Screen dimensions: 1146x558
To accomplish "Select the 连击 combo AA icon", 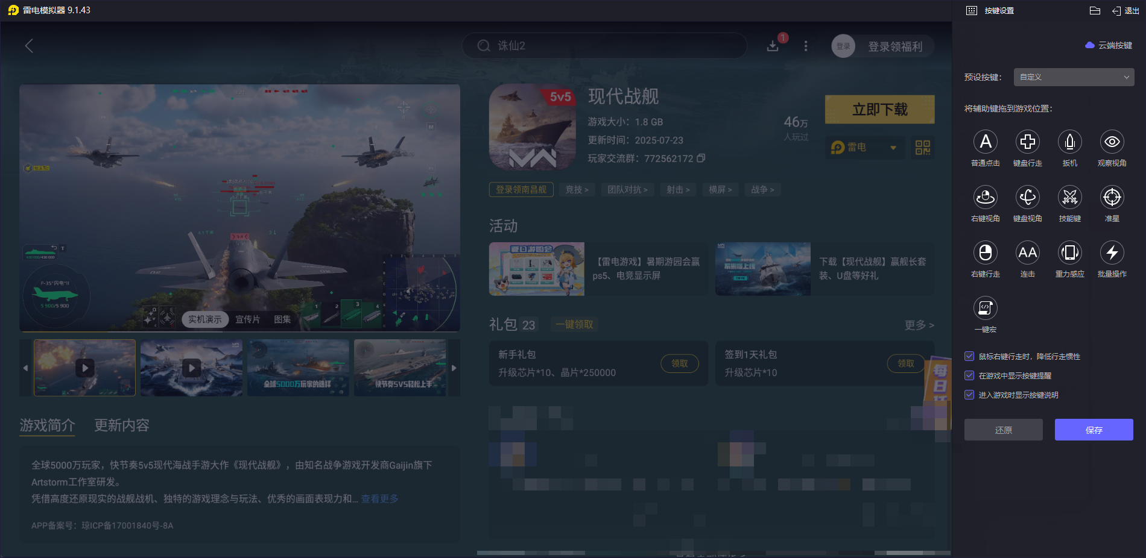I will click(1028, 252).
